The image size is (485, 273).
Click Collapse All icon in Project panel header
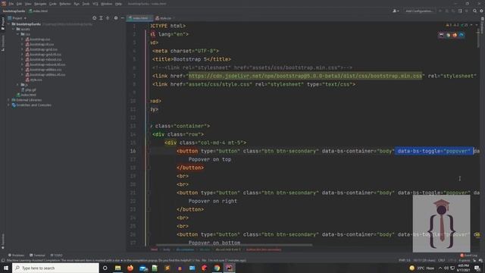point(108,18)
